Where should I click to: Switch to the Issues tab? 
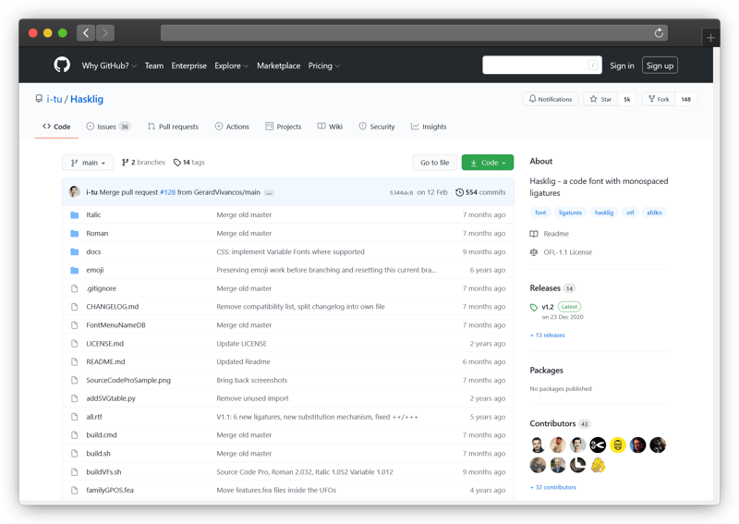click(108, 127)
